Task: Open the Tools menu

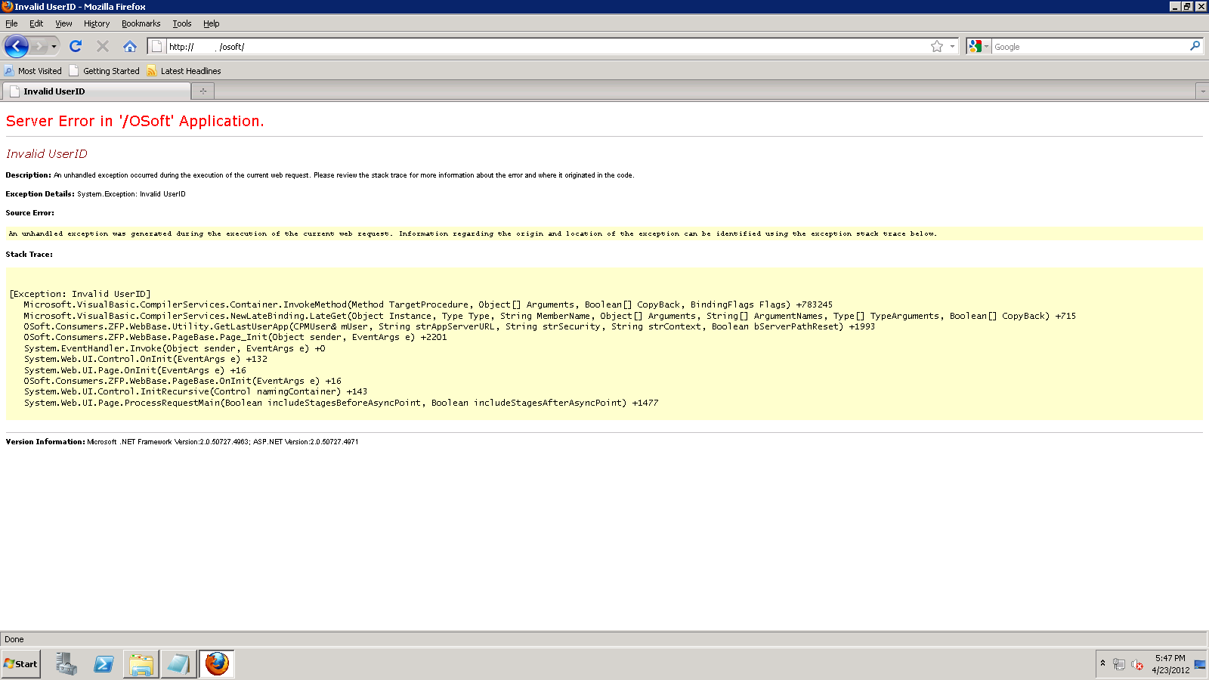Action: (x=182, y=23)
